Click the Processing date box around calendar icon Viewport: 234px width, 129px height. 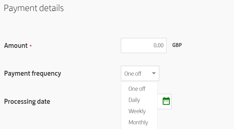pyautogui.click(x=164, y=101)
